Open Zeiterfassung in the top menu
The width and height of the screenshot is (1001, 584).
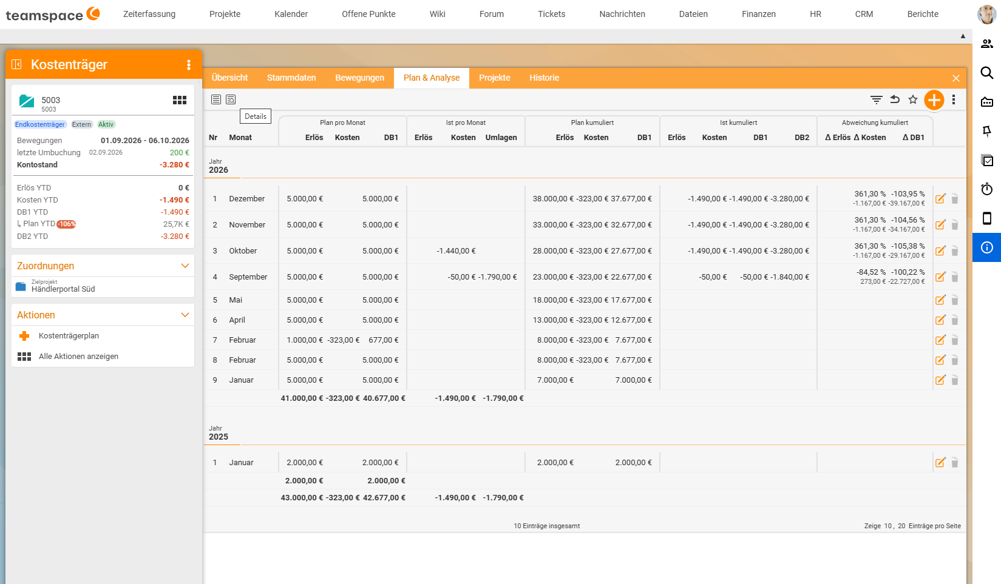(x=149, y=14)
